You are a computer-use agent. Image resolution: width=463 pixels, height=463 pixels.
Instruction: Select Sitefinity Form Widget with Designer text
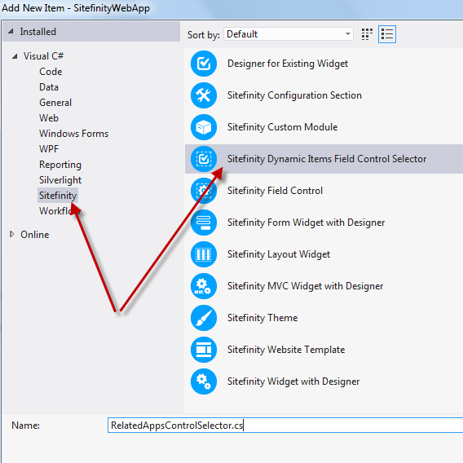pos(306,223)
